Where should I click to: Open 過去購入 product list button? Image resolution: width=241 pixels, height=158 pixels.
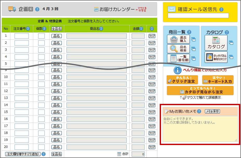coord(178,39)
